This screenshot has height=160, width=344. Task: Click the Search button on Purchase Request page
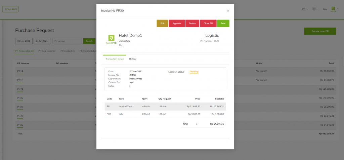pyautogui.click(x=89, y=41)
